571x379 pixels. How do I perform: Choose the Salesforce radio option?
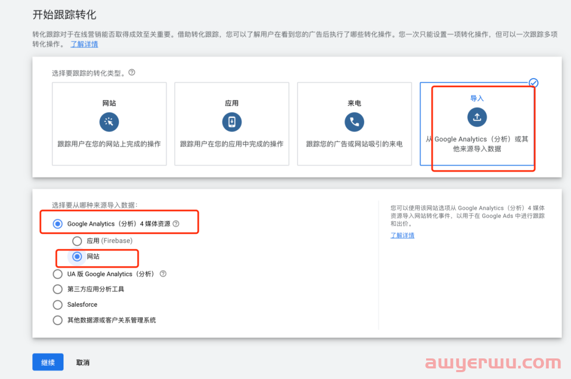tap(58, 305)
